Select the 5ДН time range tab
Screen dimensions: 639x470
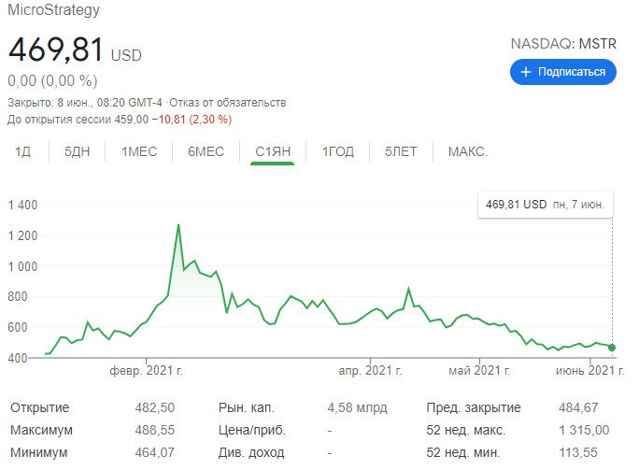point(77,151)
